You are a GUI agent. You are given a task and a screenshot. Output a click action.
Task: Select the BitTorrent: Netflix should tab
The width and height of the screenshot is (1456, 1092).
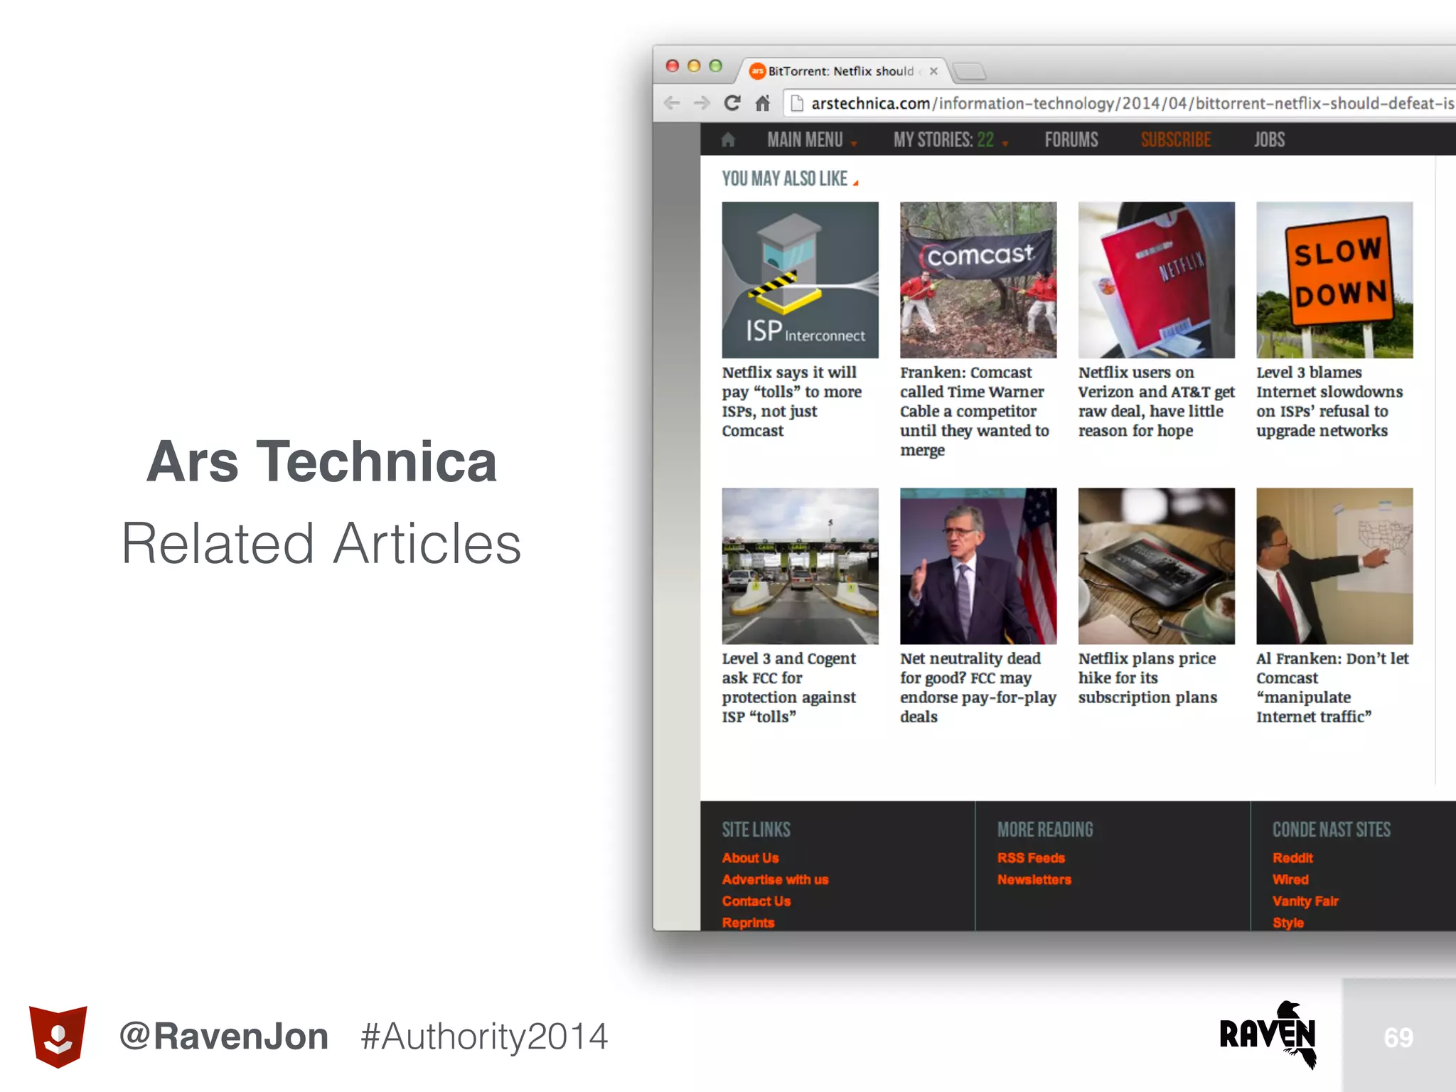coord(844,71)
